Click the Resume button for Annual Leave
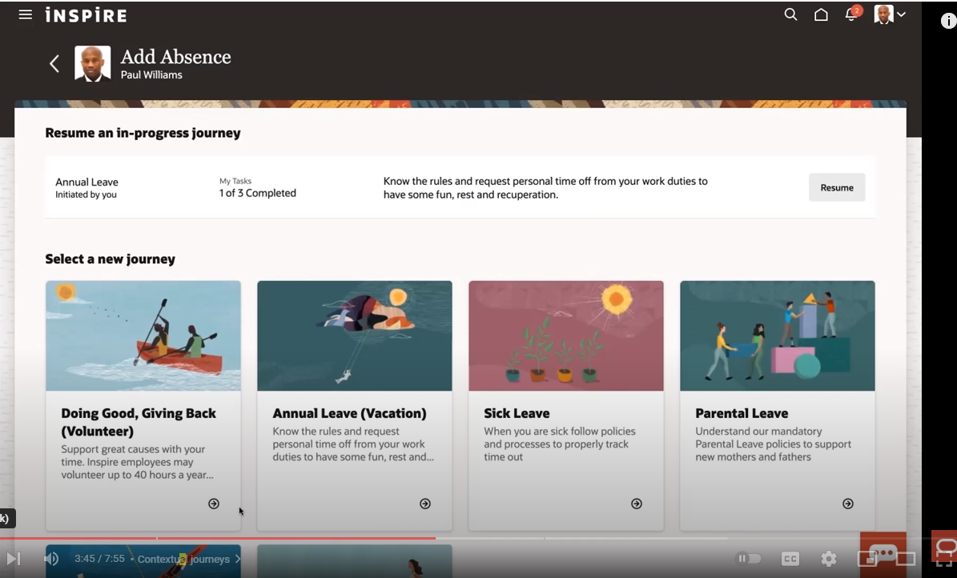Viewport: 957px width, 578px height. coord(836,187)
